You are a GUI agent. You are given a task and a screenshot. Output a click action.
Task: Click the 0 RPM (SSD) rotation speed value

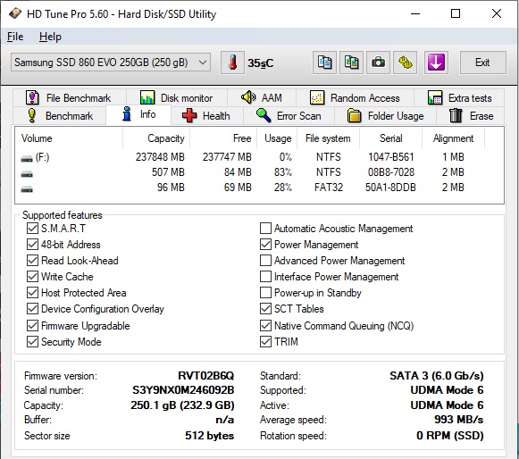(450, 436)
